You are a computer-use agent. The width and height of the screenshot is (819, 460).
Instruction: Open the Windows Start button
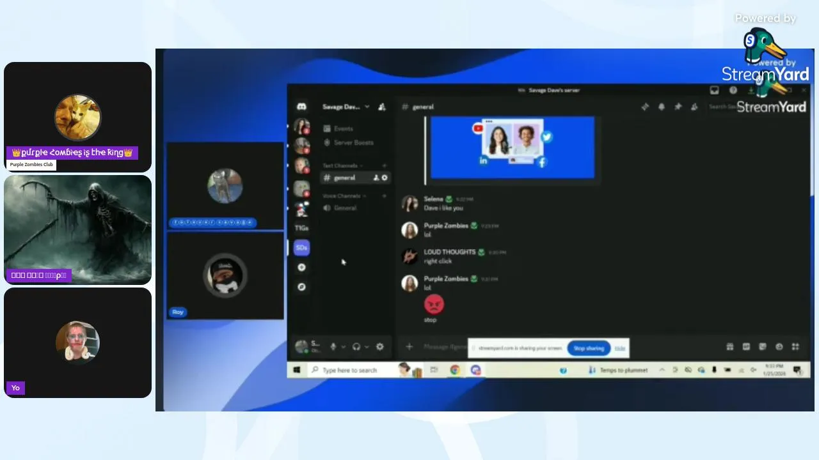point(297,370)
